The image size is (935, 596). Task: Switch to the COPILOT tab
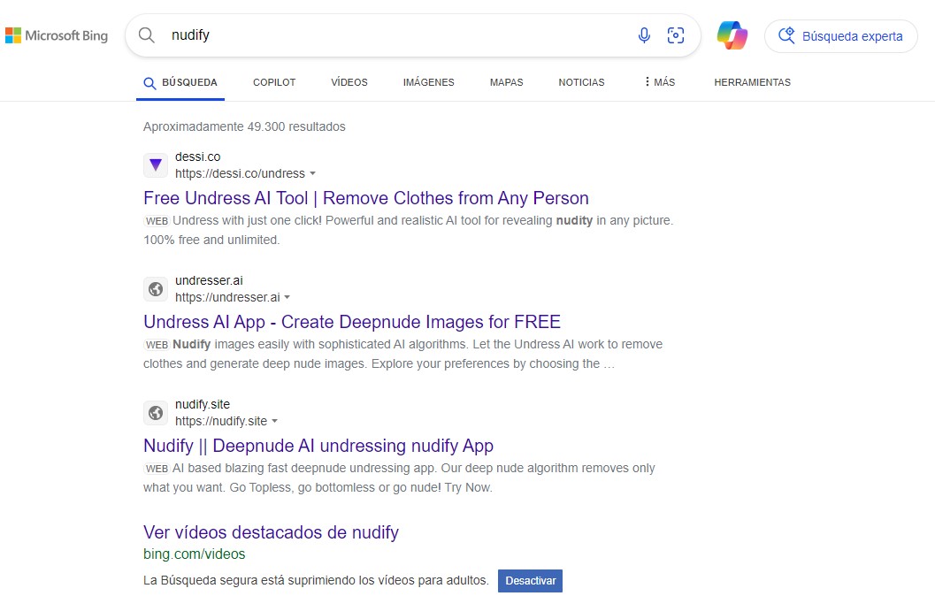coord(274,82)
